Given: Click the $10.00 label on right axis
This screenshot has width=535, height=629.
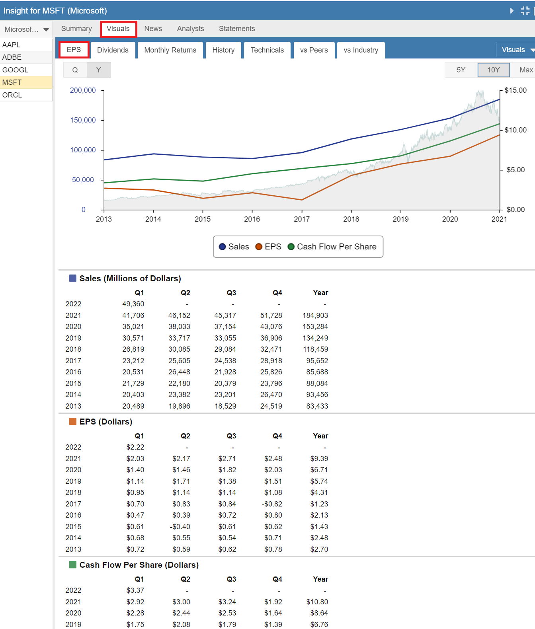Looking at the screenshot, I should point(515,130).
